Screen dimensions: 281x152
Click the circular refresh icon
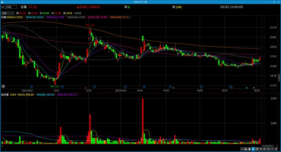pyautogui.click(x=268, y=149)
